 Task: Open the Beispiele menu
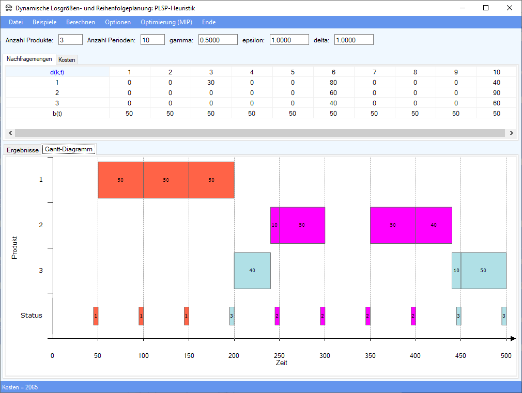44,22
